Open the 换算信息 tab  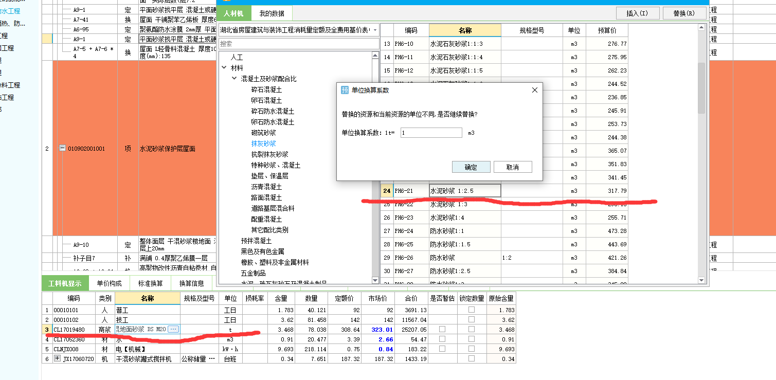191,283
